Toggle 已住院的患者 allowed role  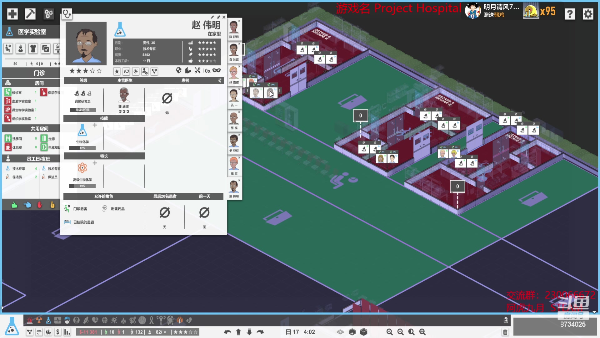(x=79, y=222)
